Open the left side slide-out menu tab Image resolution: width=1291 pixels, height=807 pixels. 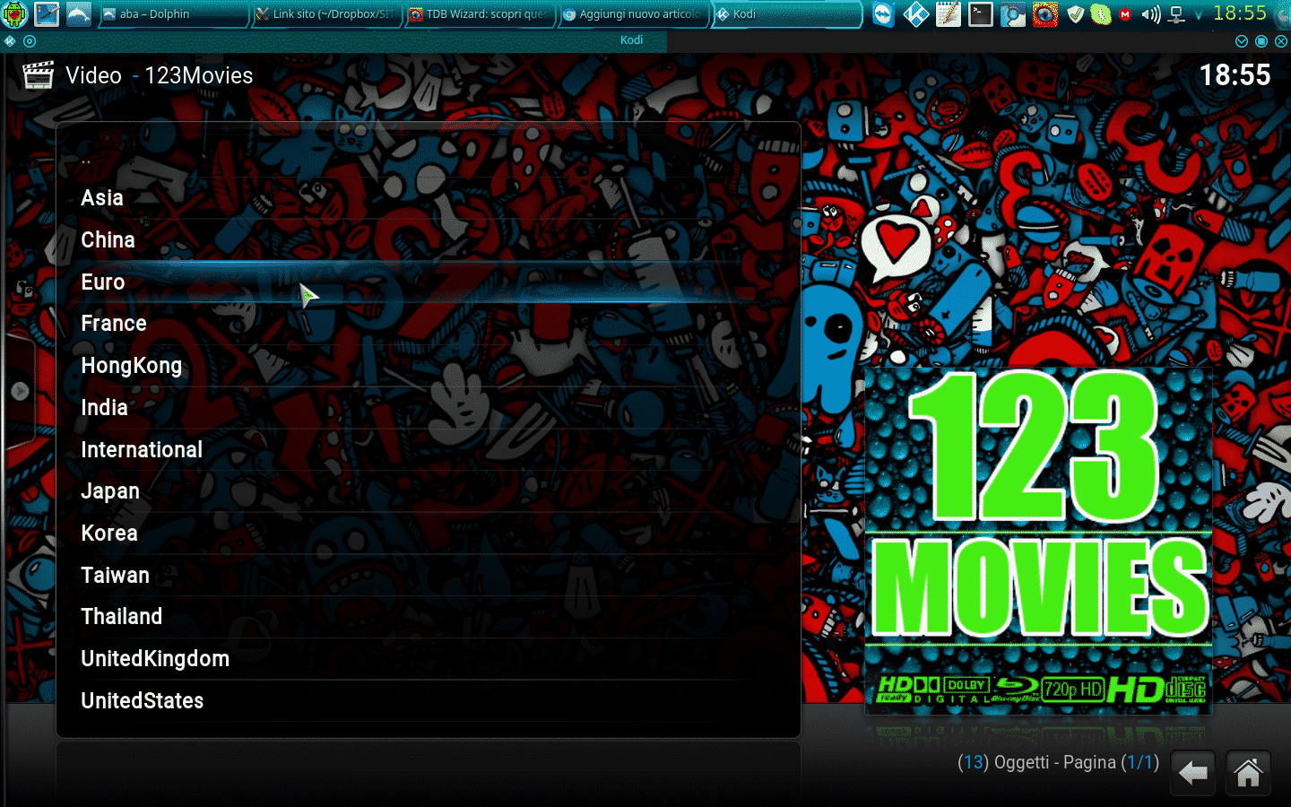[x=19, y=391]
